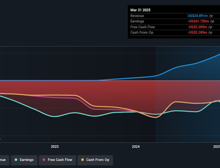The width and height of the screenshot is (220, 168).
Task: Click the teal Earnings legend dot
Action: pyautogui.click(x=16, y=160)
